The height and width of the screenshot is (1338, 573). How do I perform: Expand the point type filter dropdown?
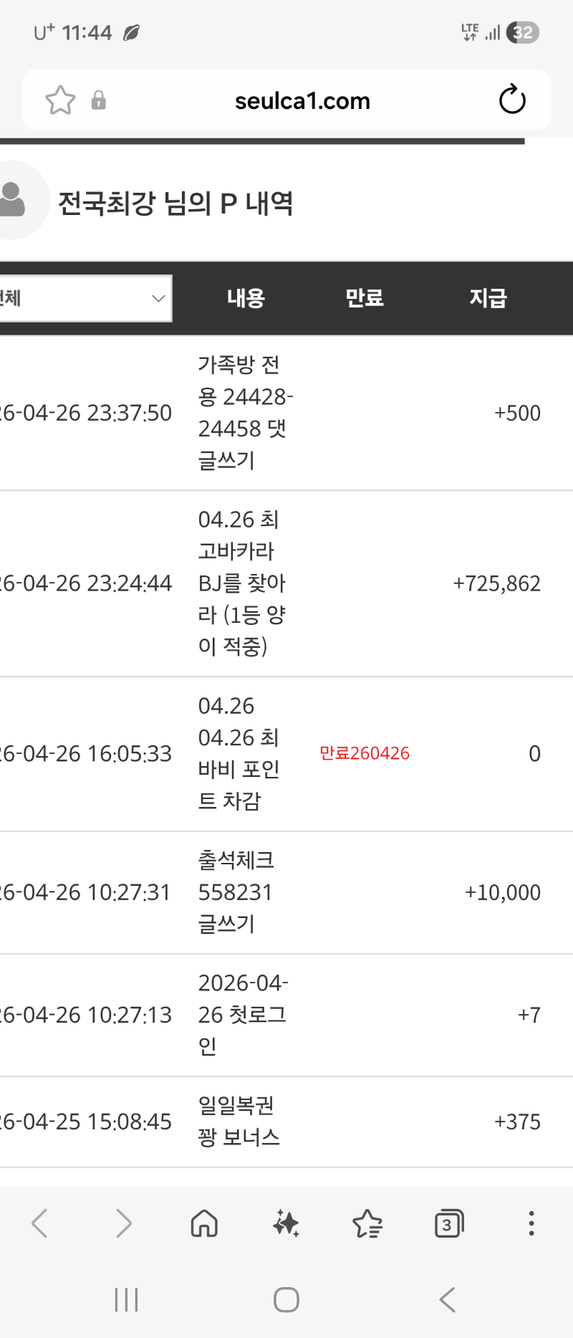tap(85, 298)
